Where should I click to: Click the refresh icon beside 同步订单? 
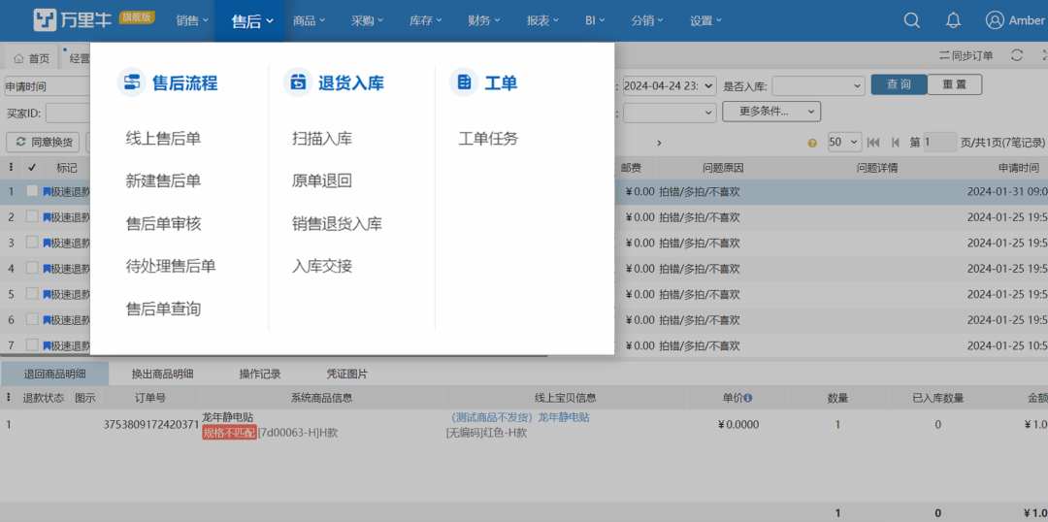1016,56
